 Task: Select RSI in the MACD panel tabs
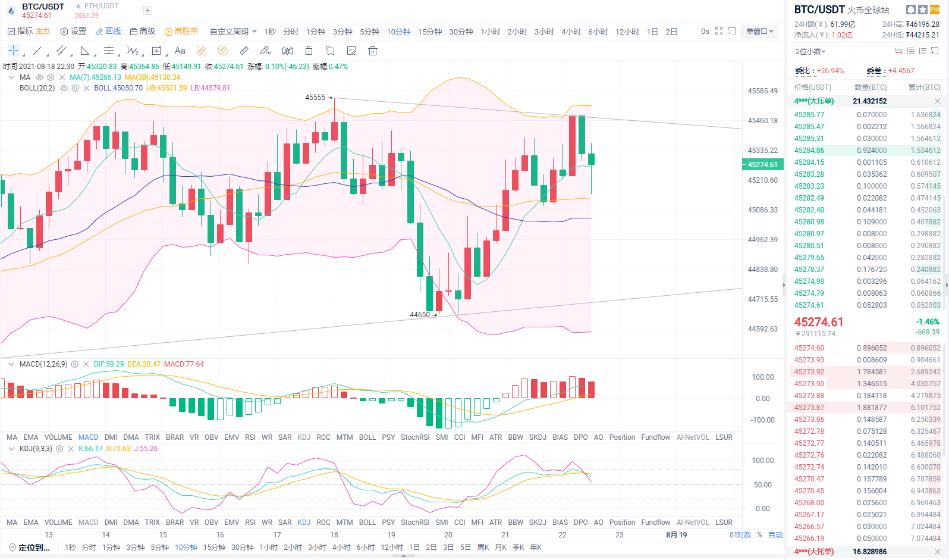point(250,437)
